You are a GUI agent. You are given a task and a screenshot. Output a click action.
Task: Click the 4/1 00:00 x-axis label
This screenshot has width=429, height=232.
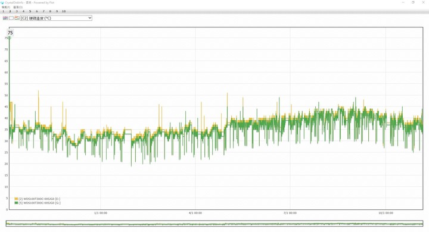pos(195,213)
